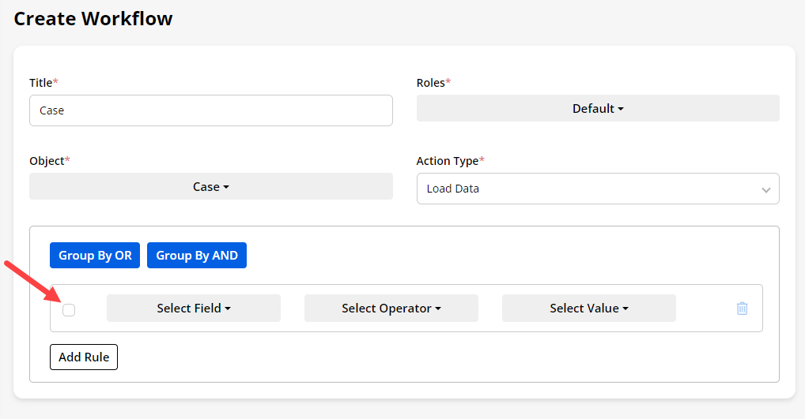Screen dimensions: 805x419
Task: Expand the Object dropdown set to Case
Action: tap(210, 187)
